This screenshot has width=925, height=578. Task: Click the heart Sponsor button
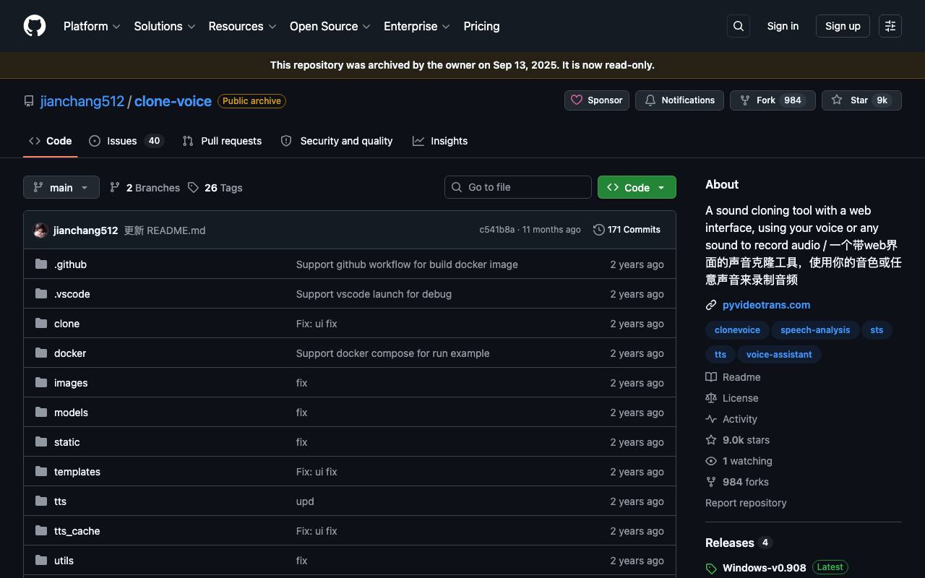(x=597, y=100)
